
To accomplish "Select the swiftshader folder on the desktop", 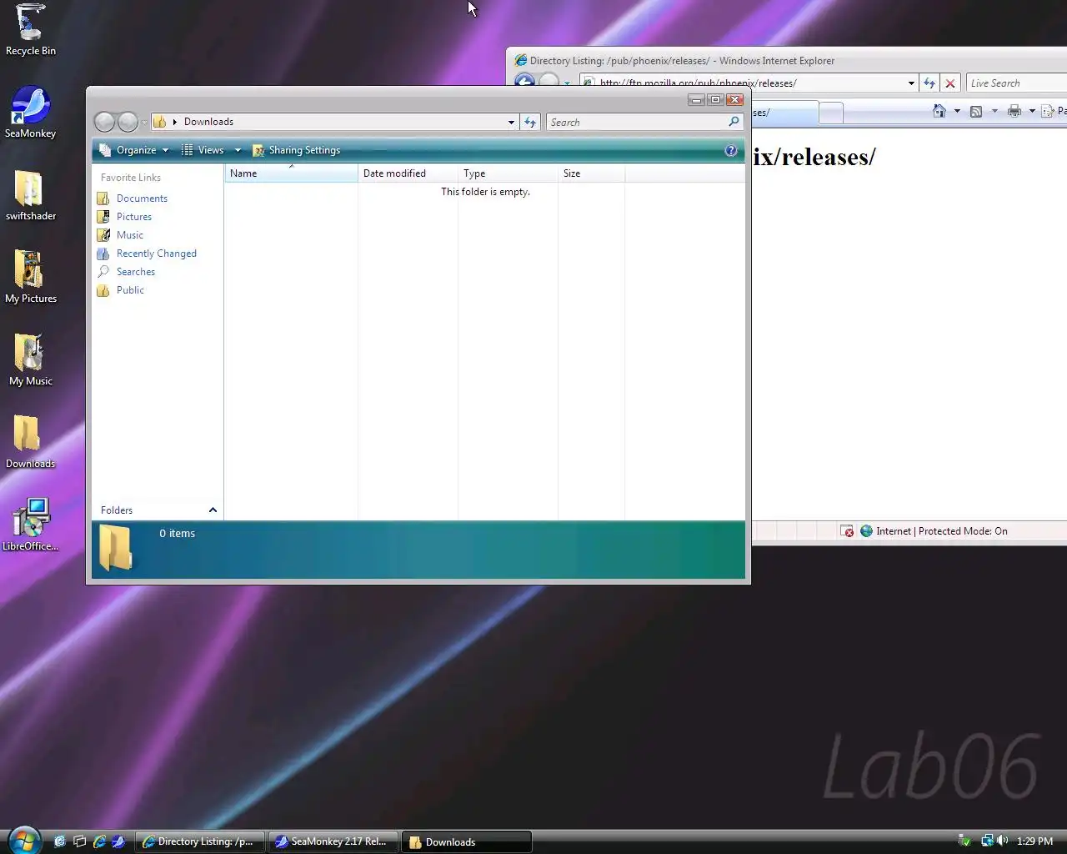I will pos(31,195).
